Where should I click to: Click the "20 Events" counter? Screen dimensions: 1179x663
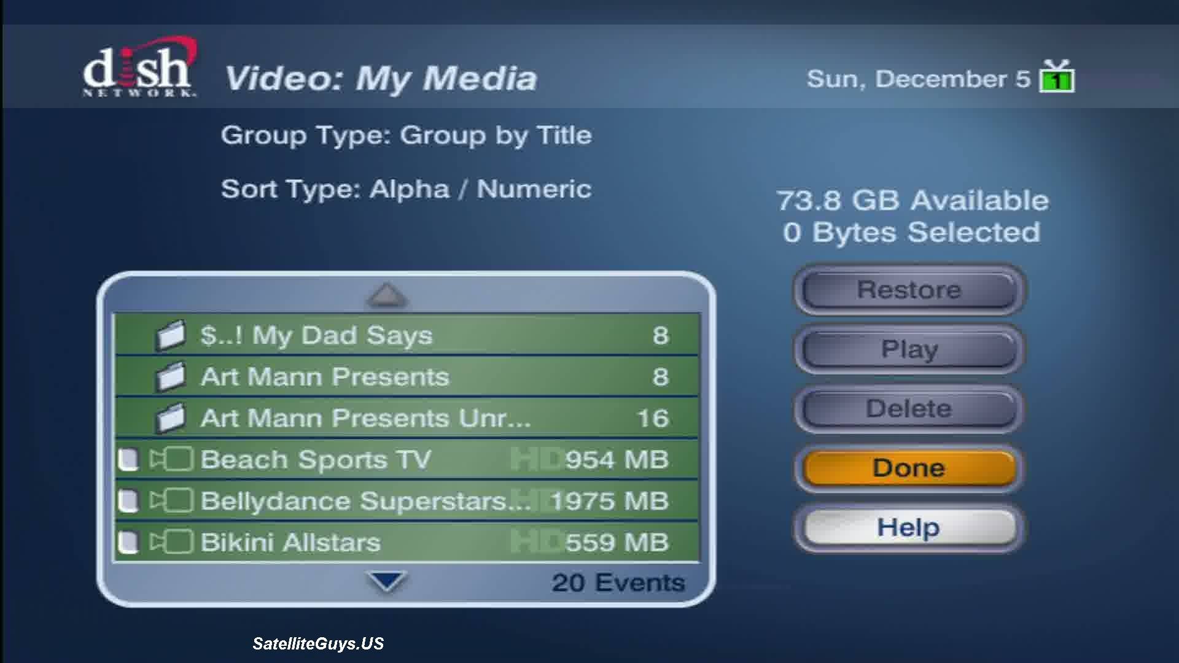click(x=618, y=583)
